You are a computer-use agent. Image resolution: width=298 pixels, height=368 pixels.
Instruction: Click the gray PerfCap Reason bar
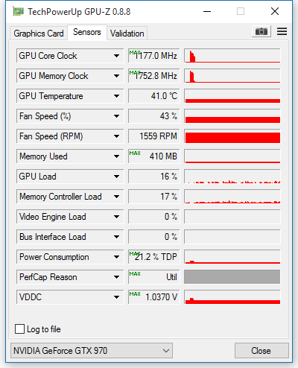pos(232,277)
